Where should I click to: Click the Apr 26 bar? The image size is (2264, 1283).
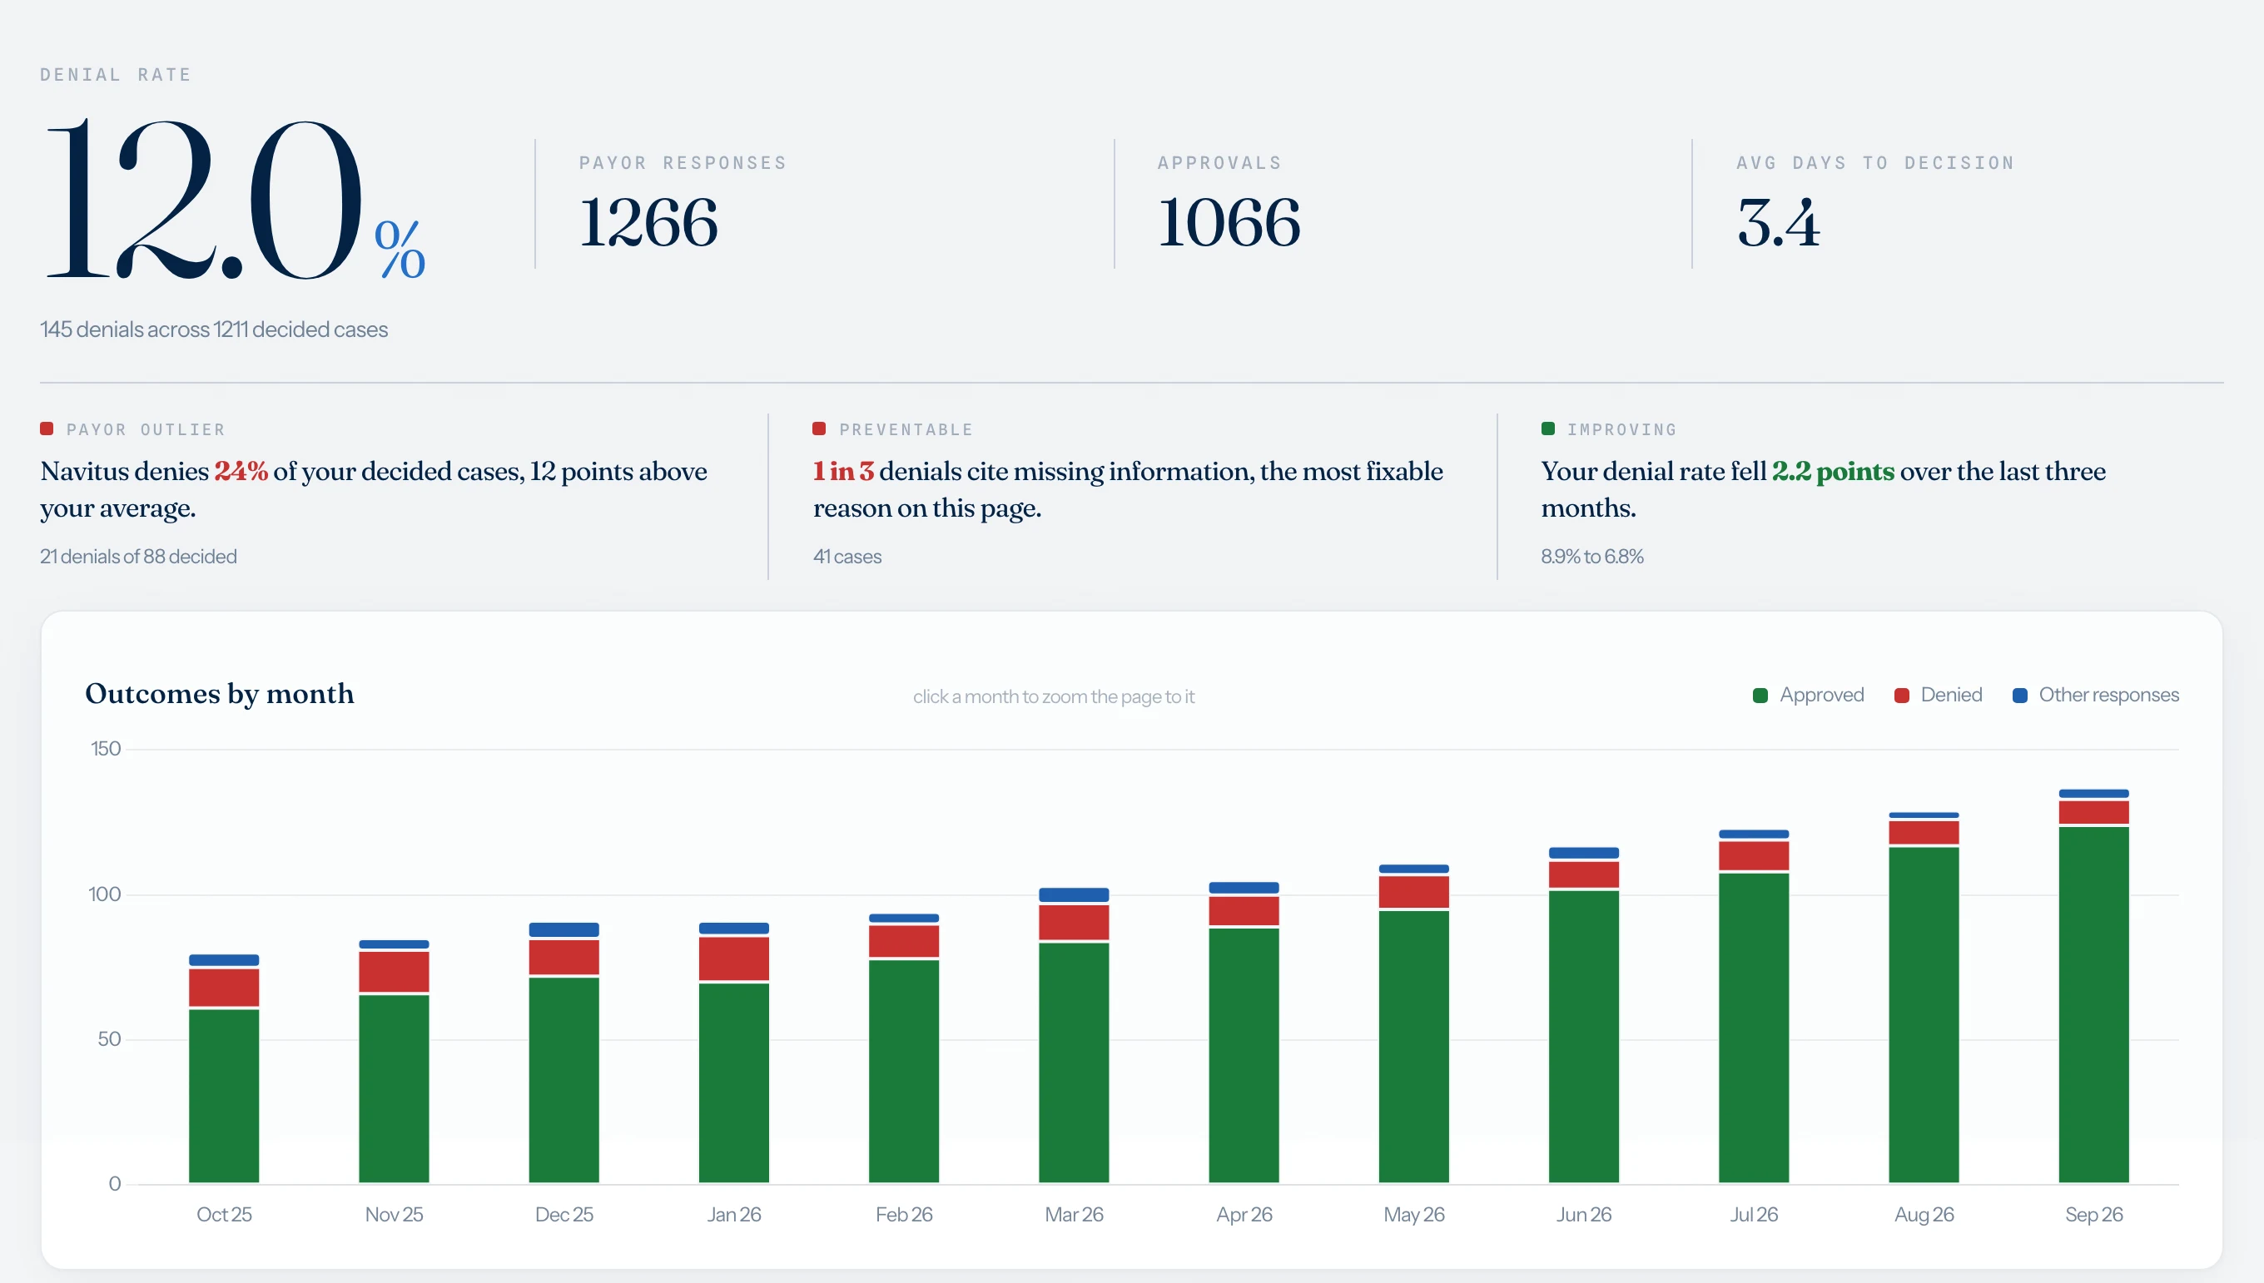(x=1244, y=1032)
